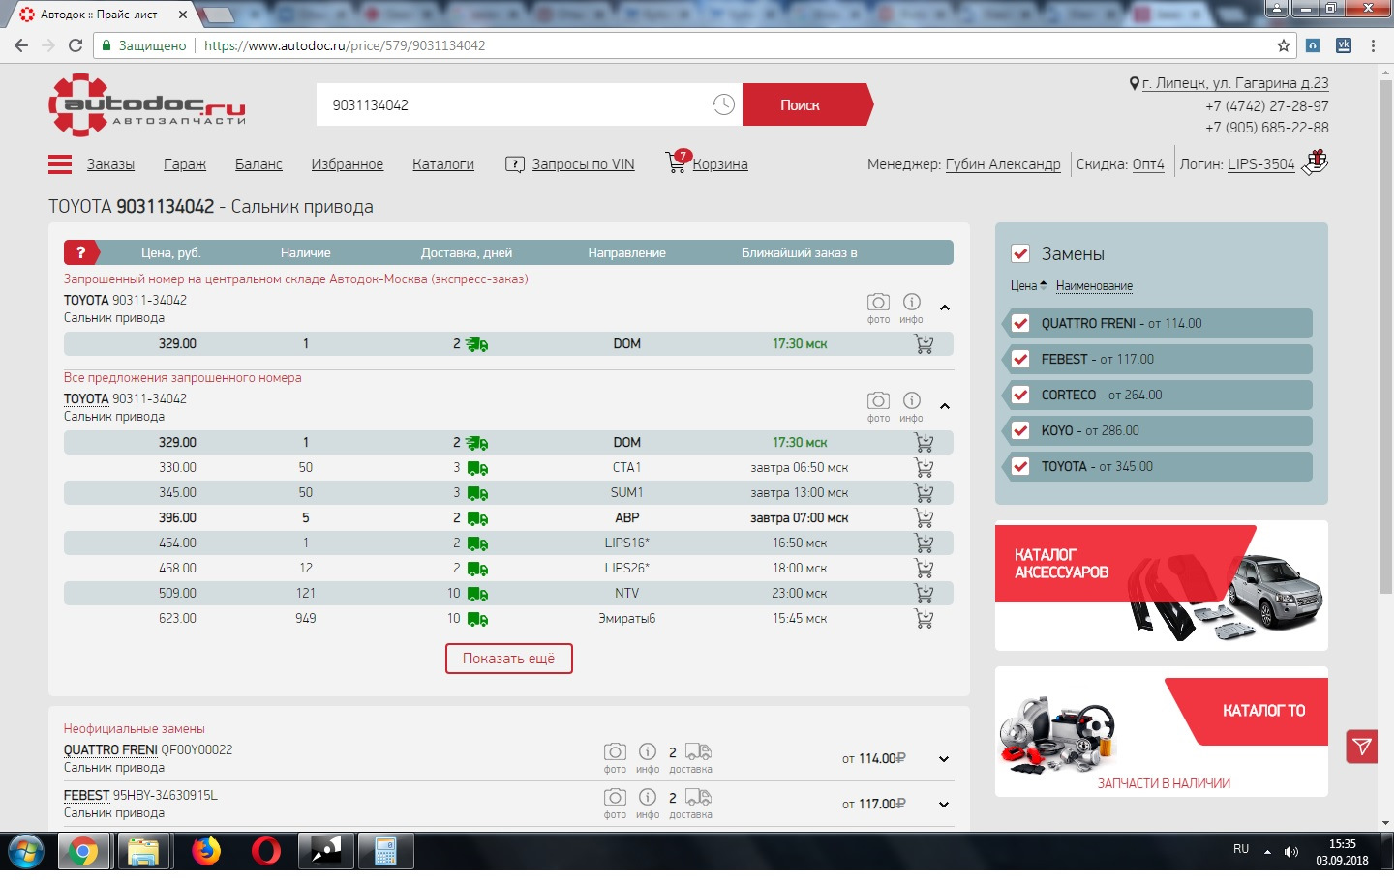Open the Calculator taskbar icon
Viewport: 1396px width, 880px height.
[x=386, y=852]
